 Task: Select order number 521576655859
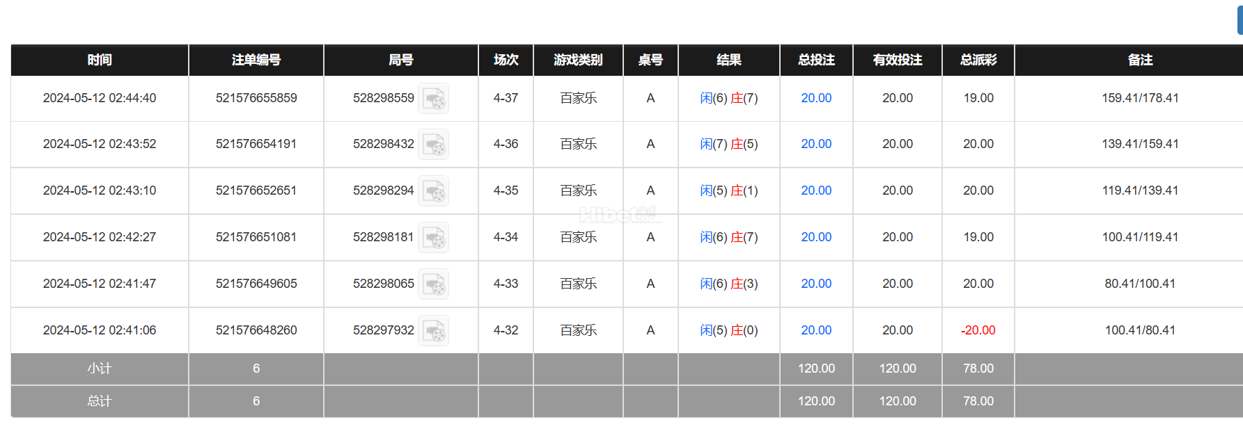[256, 98]
